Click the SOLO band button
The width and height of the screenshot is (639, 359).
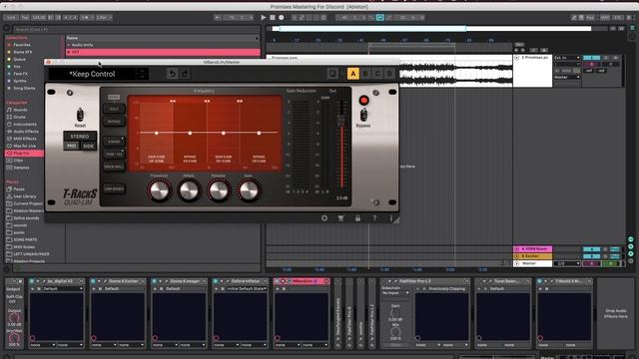coord(114,109)
